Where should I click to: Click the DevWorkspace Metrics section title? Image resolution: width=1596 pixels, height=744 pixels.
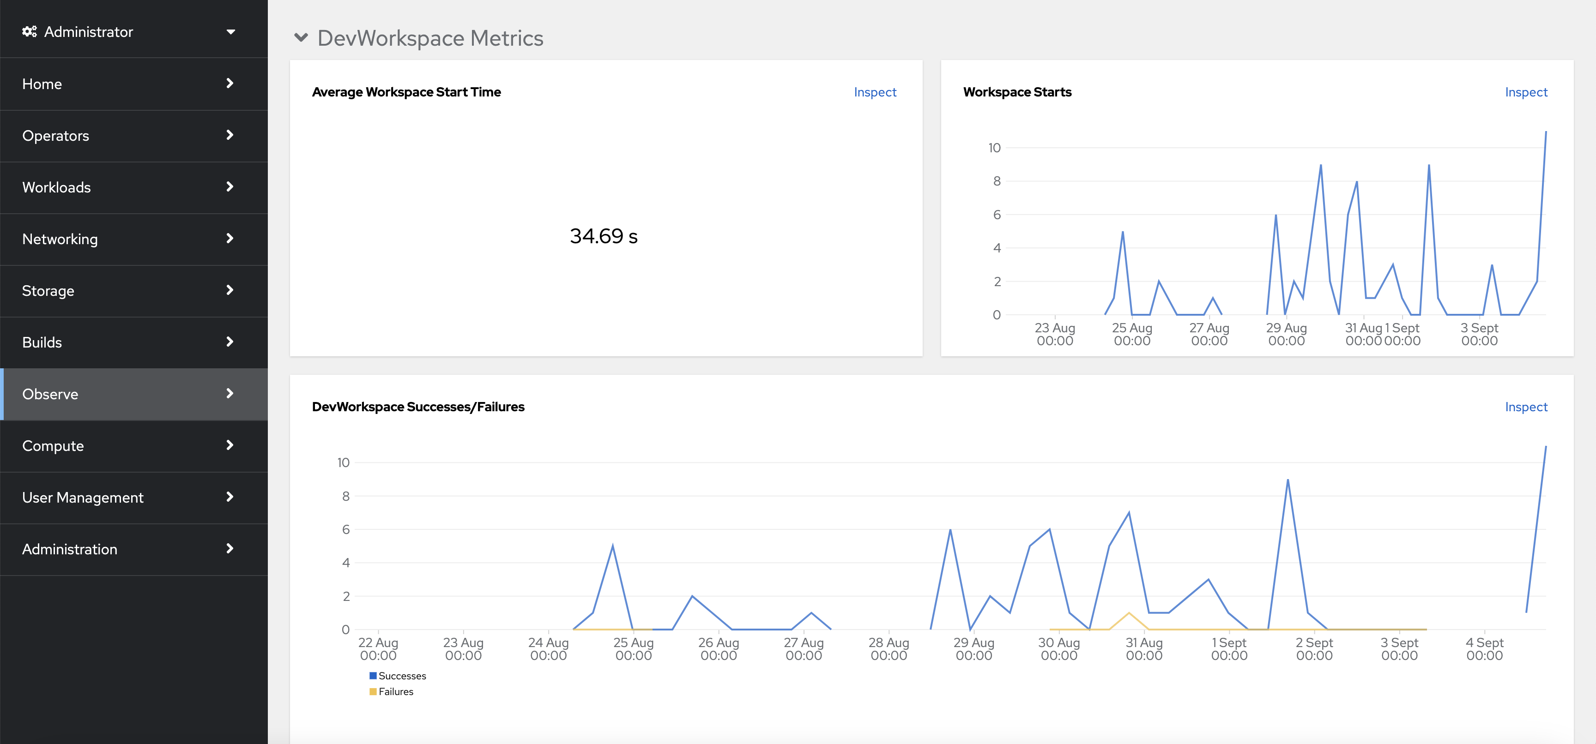[430, 38]
